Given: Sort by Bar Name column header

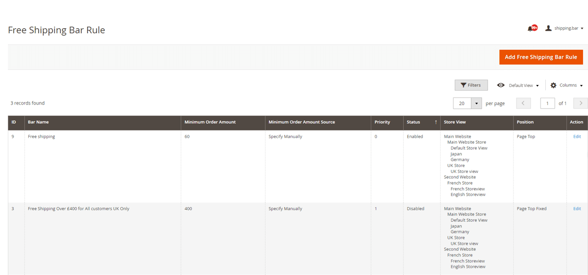Looking at the screenshot, I should point(38,122).
